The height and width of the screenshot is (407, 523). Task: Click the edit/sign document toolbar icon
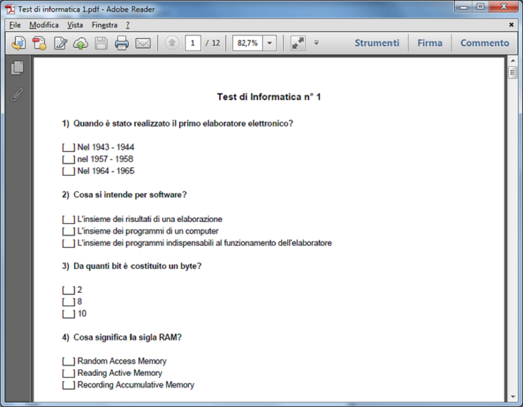point(61,43)
